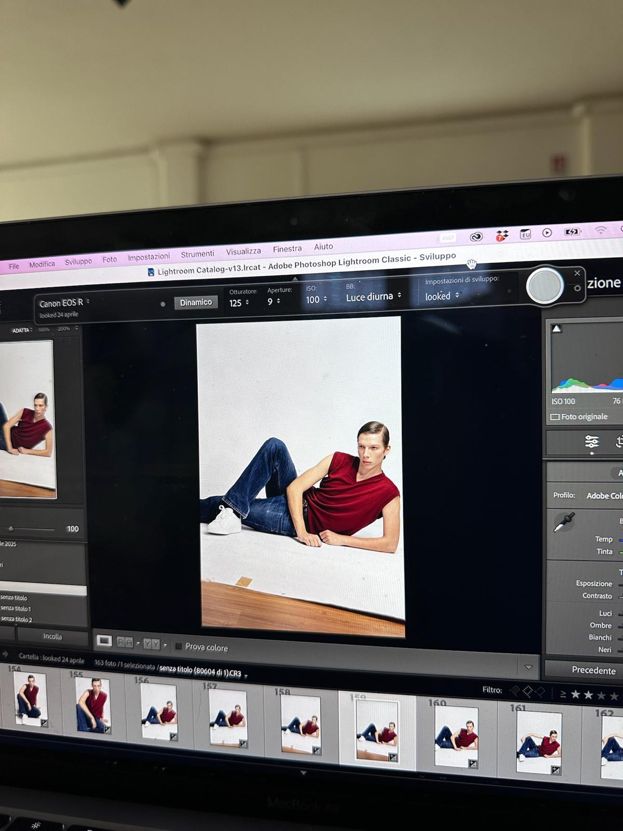Image resolution: width=623 pixels, height=831 pixels.
Task: Click the Incolla button
Action: tap(52, 636)
